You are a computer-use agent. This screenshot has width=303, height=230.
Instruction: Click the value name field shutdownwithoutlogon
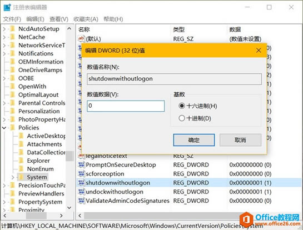tap(175, 79)
